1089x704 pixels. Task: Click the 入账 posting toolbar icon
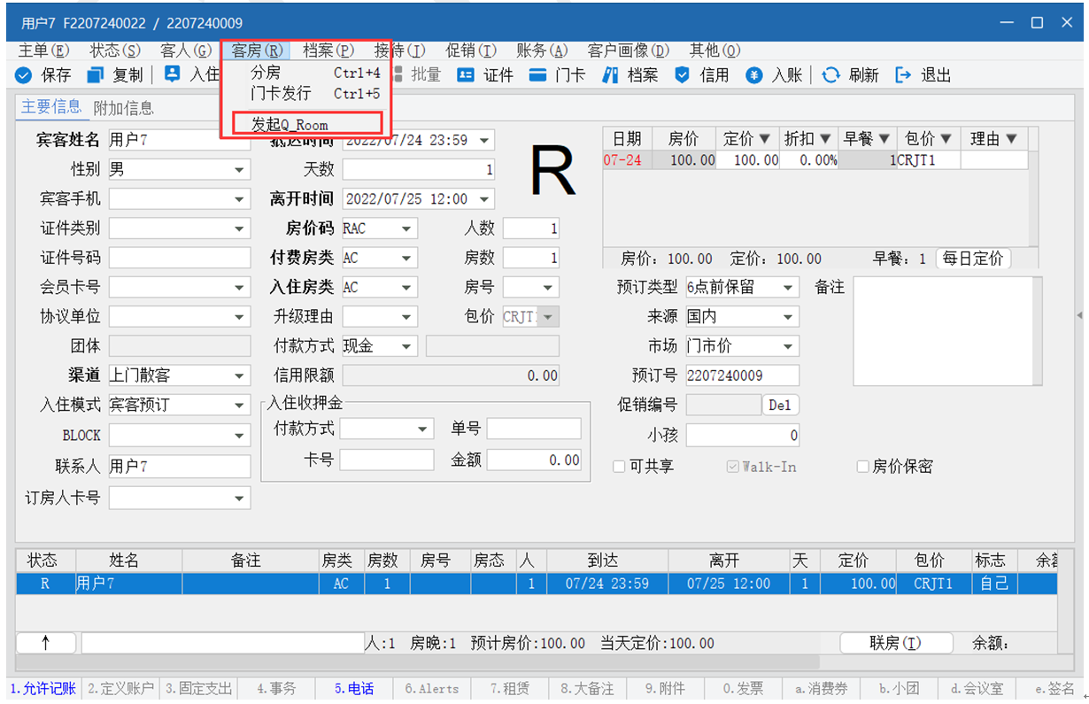point(754,75)
